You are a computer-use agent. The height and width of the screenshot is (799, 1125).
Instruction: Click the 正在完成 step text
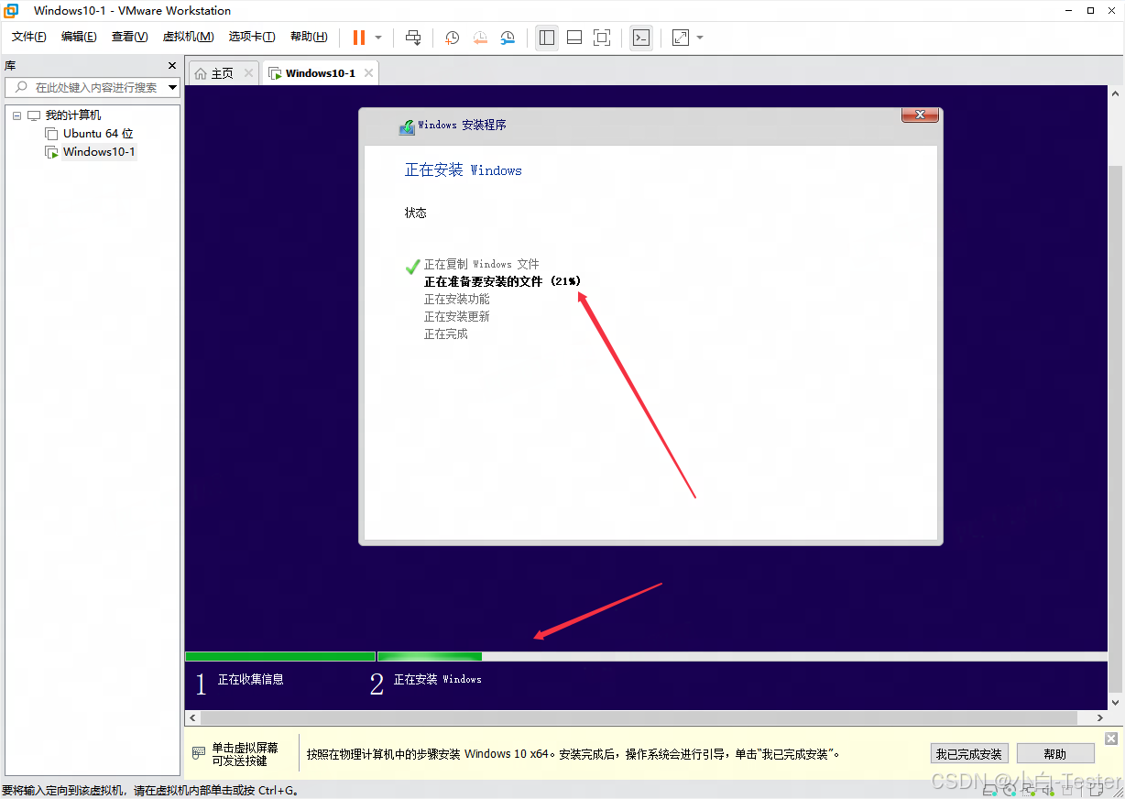coord(445,334)
